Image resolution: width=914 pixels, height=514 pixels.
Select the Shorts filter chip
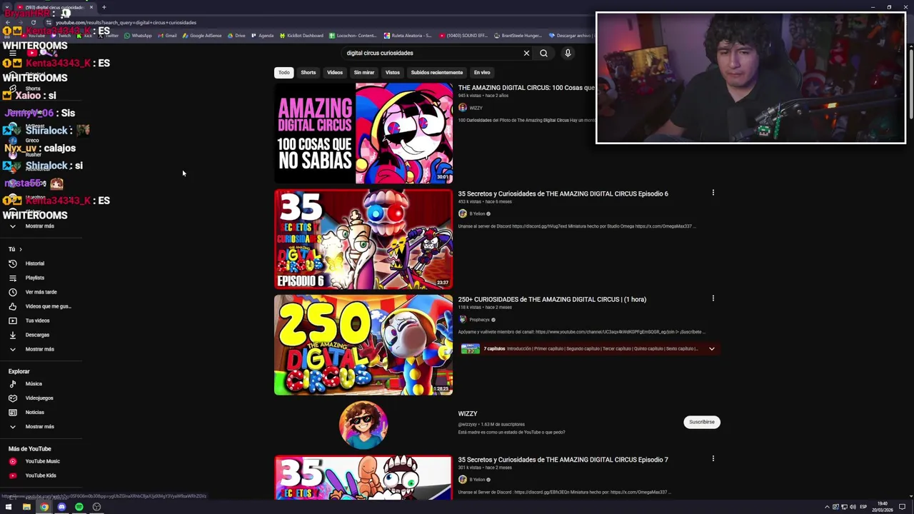308,72
